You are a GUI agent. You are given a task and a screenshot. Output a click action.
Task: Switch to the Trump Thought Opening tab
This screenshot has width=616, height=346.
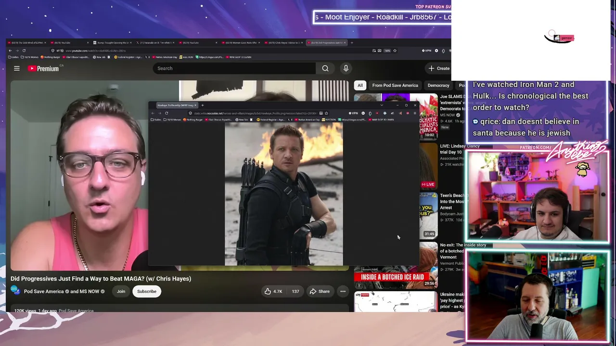pyautogui.click(x=113, y=43)
